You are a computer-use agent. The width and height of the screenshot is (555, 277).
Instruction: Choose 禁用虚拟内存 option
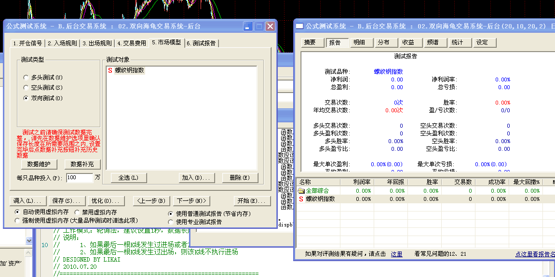(x=78, y=212)
